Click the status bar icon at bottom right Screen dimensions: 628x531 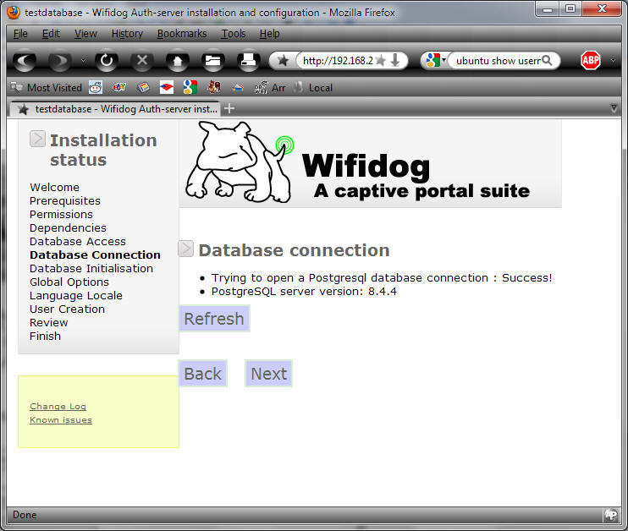click(611, 515)
